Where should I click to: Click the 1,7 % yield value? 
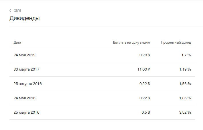pos(186,55)
